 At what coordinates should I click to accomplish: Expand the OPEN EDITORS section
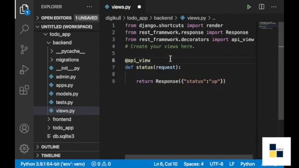[x=37, y=18]
